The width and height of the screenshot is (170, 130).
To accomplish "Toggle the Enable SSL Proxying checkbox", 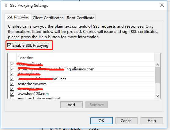I will (x=9, y=45).
